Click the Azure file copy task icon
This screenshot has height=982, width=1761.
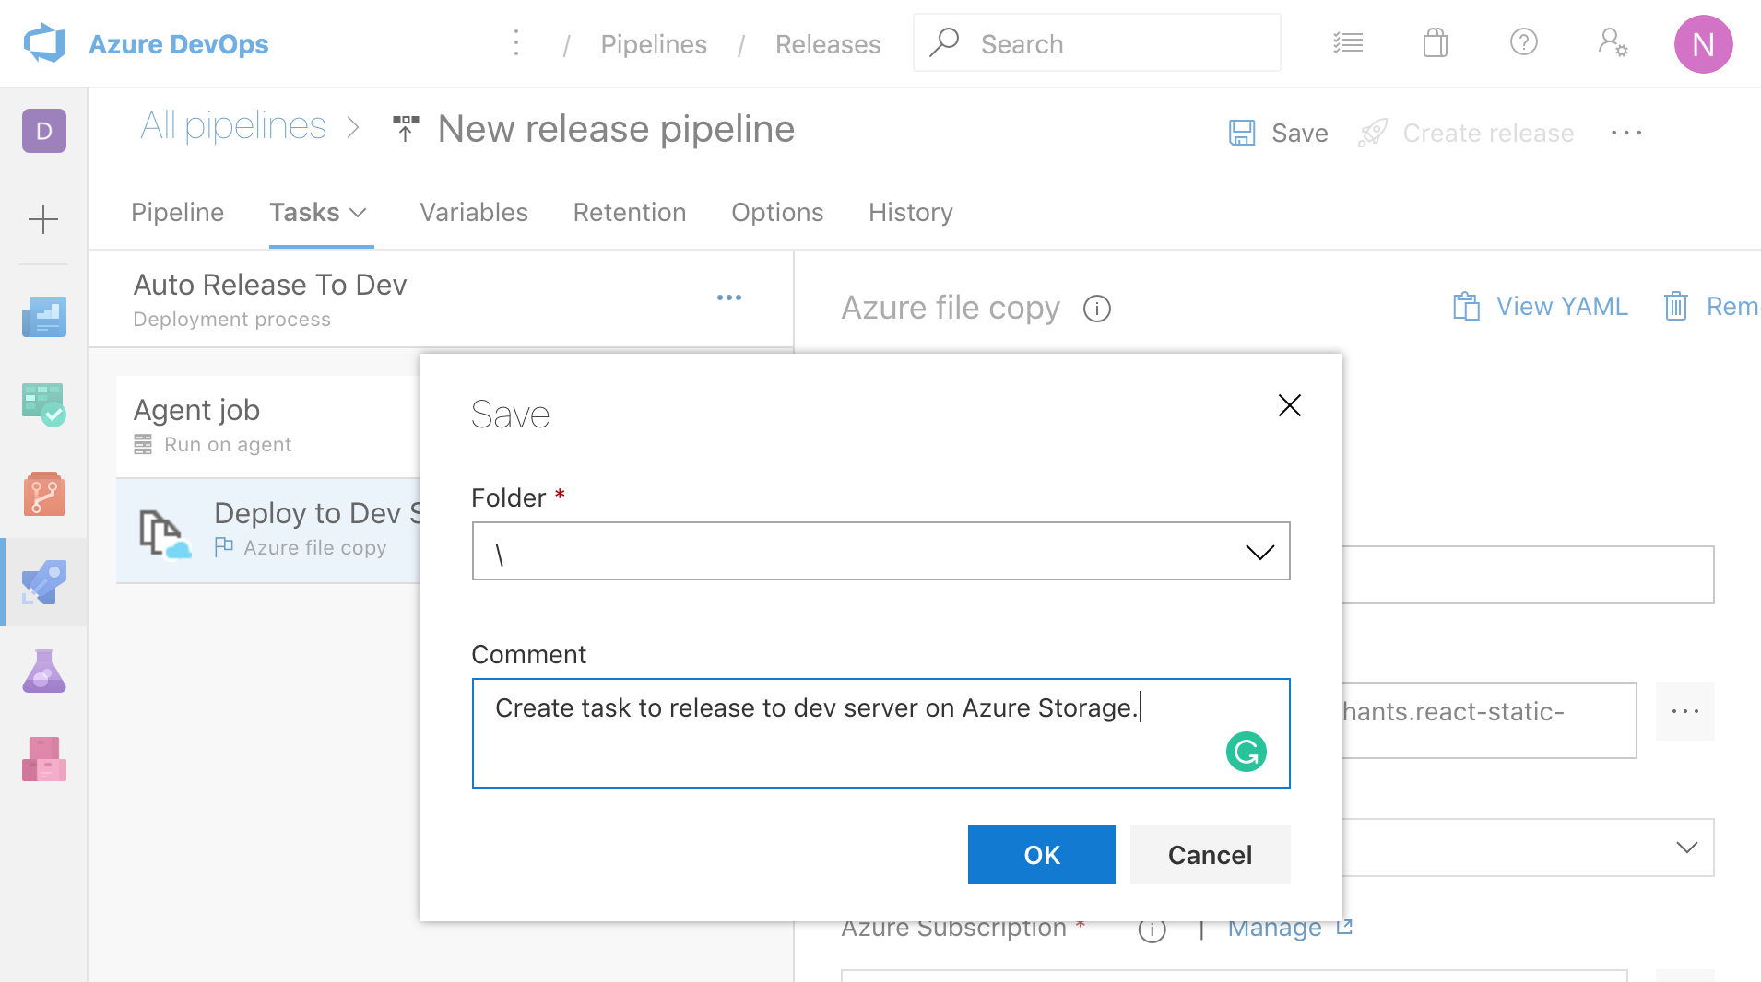165,534
